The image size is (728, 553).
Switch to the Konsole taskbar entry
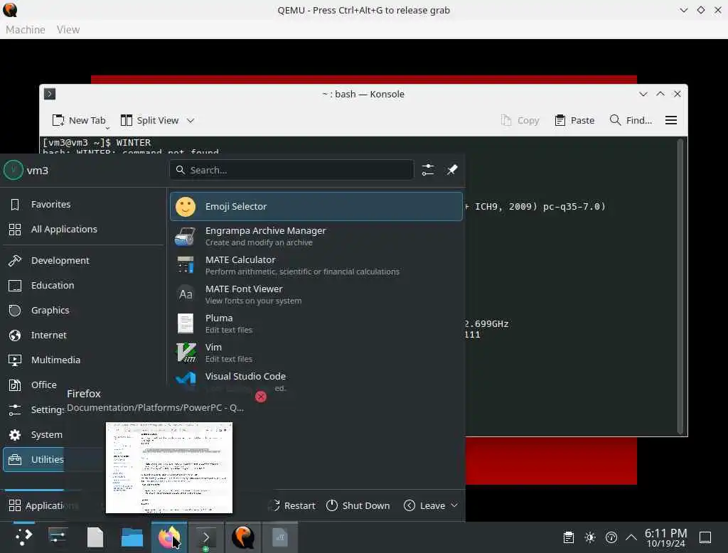205,537
